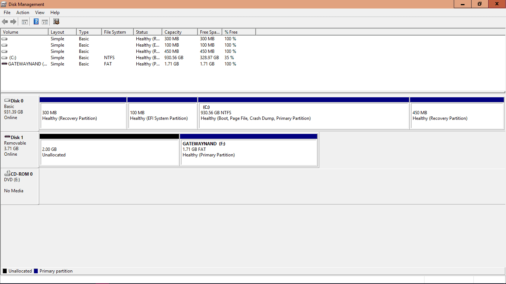Click the NTFS file system cell

pos(109,58)
